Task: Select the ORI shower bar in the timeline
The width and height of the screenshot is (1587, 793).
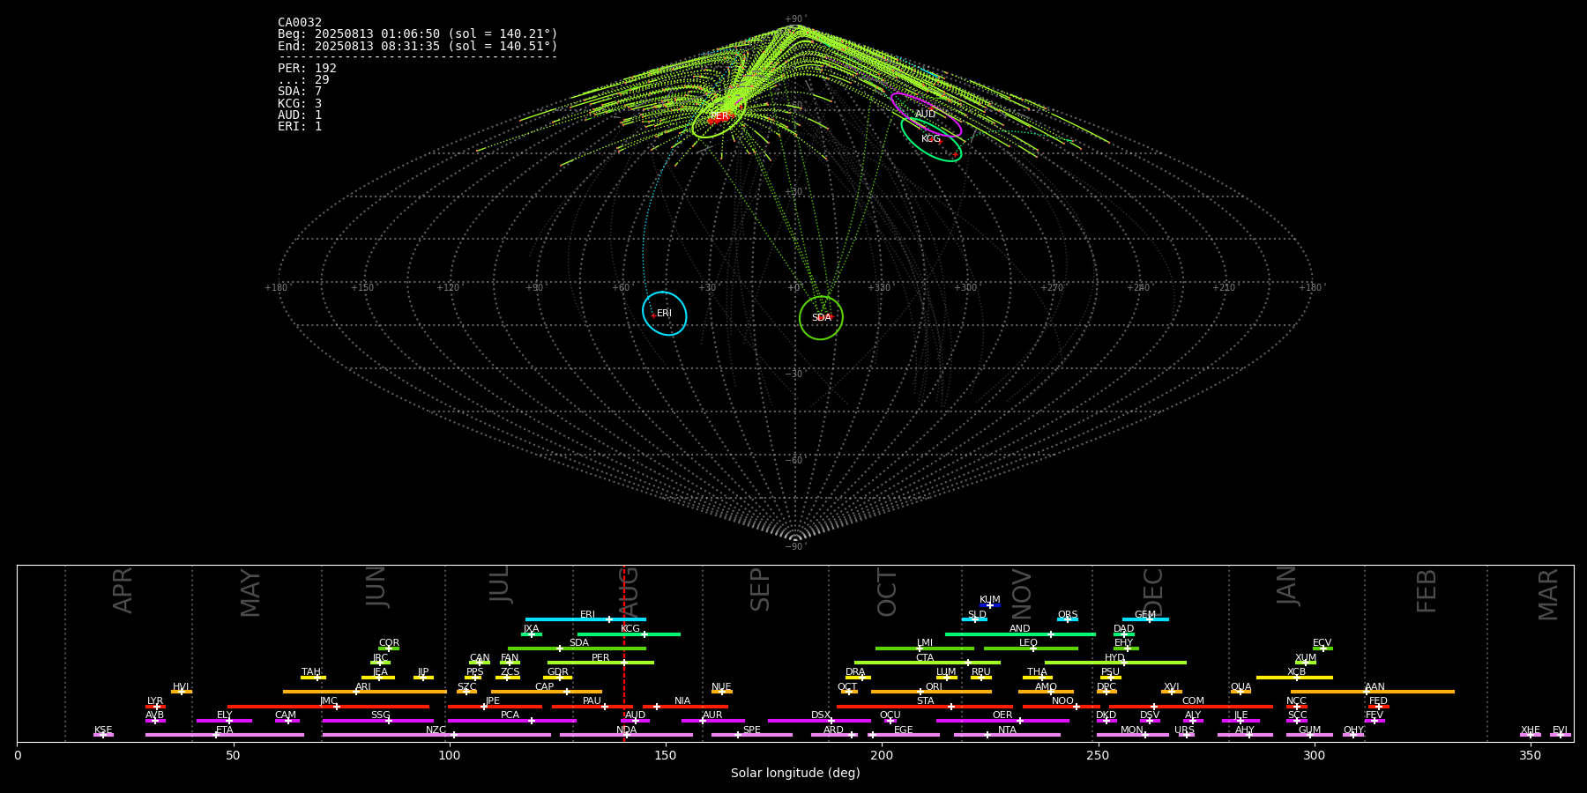Action: point(931,692)
